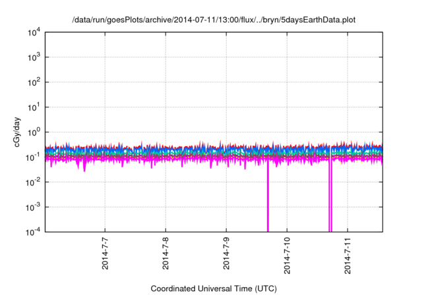The height and width of the screenshot is (295, 422).
Task: Click the 10^-2 y-axis tick label
Action: [33, 182]
